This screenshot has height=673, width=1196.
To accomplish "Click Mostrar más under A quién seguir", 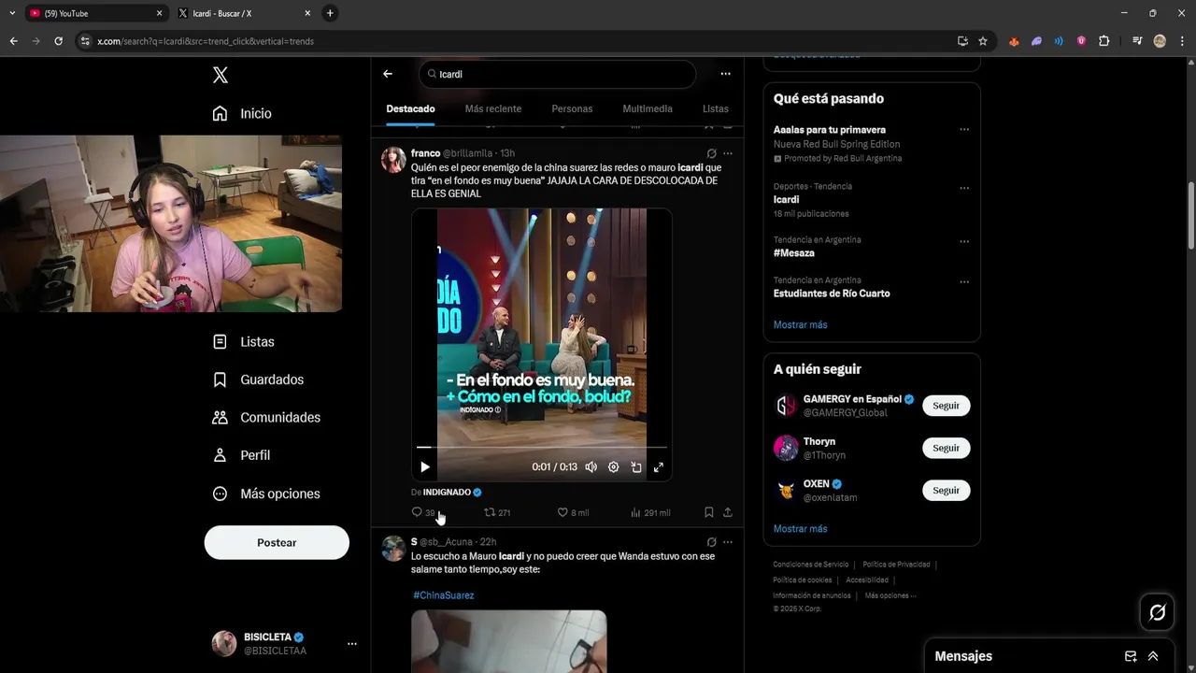I will tap(801, 529).
